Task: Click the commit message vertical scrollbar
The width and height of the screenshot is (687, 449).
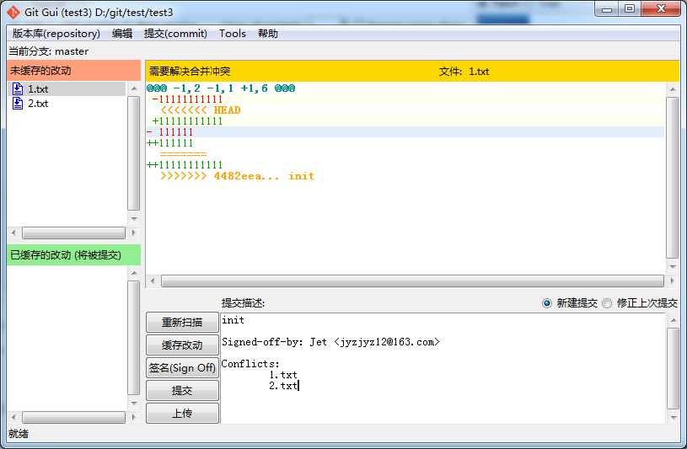Action: [x=673, y=368]
